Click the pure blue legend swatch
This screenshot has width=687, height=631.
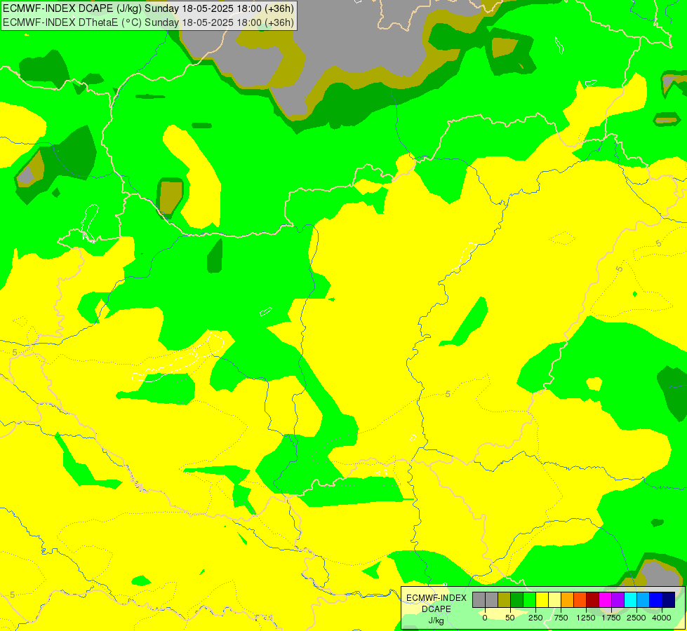point(656,599)
